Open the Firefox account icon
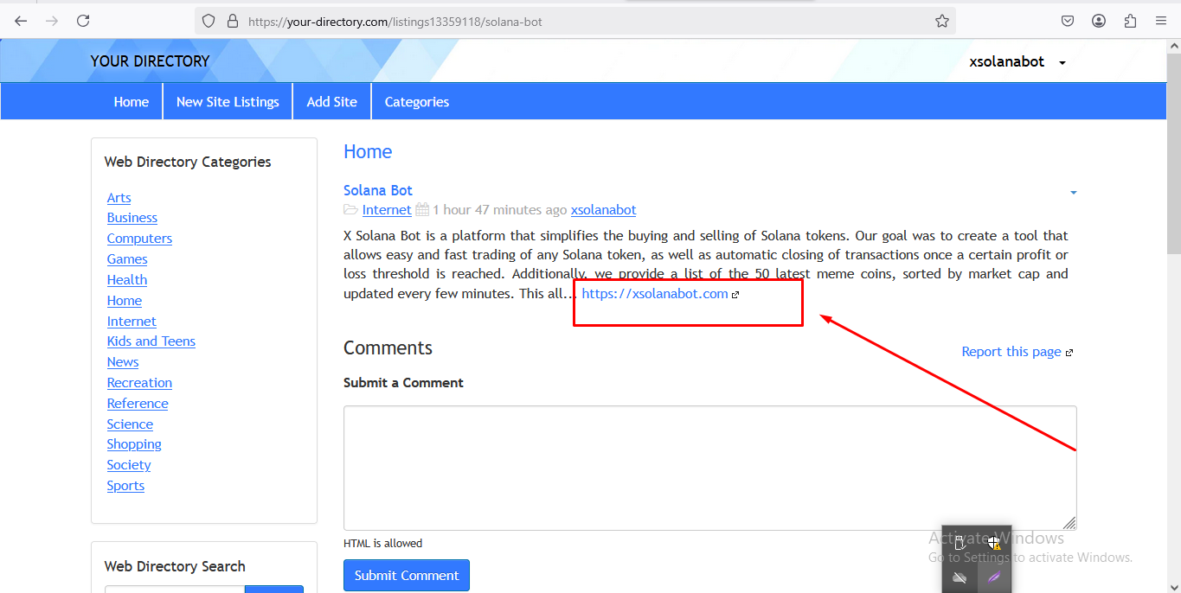1181x593 pixels. [x=1099, y=21]
